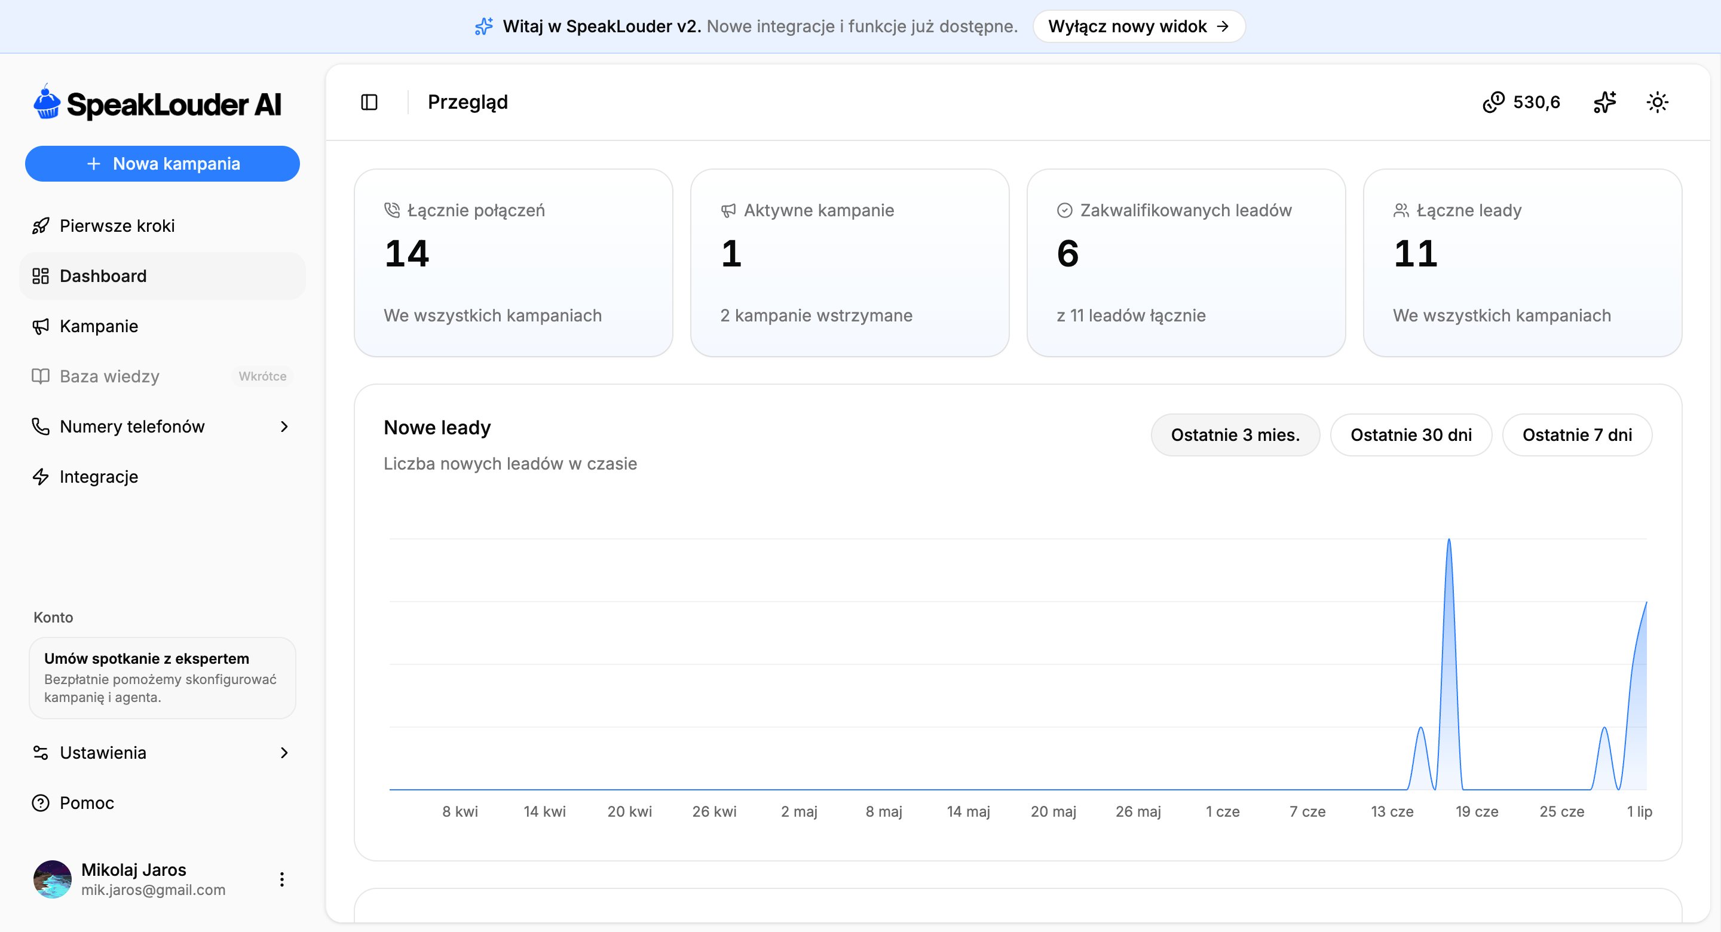Viewport: 1721px width, 932px height.
Task: Expand the Ustawienia submenu chevron
Action: pos(284,752)
